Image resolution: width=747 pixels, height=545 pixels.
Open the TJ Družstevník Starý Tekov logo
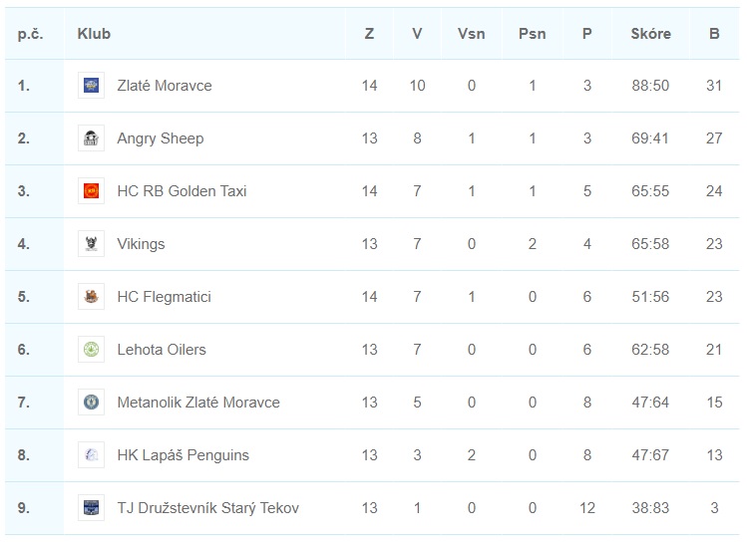91,508
